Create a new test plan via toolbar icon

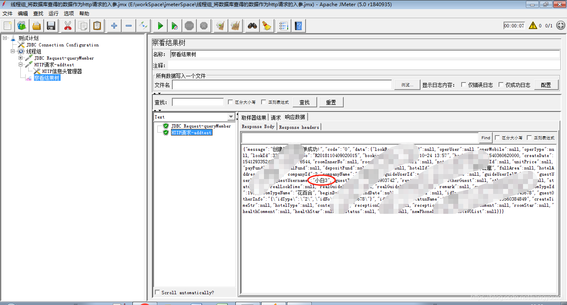click(x=7, y=26)
